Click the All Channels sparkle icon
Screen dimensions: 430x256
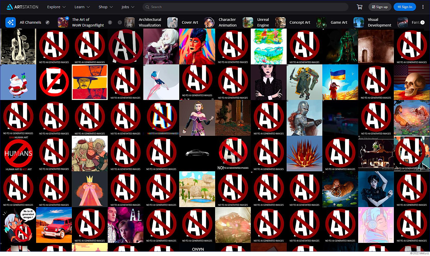coord(11,22)
